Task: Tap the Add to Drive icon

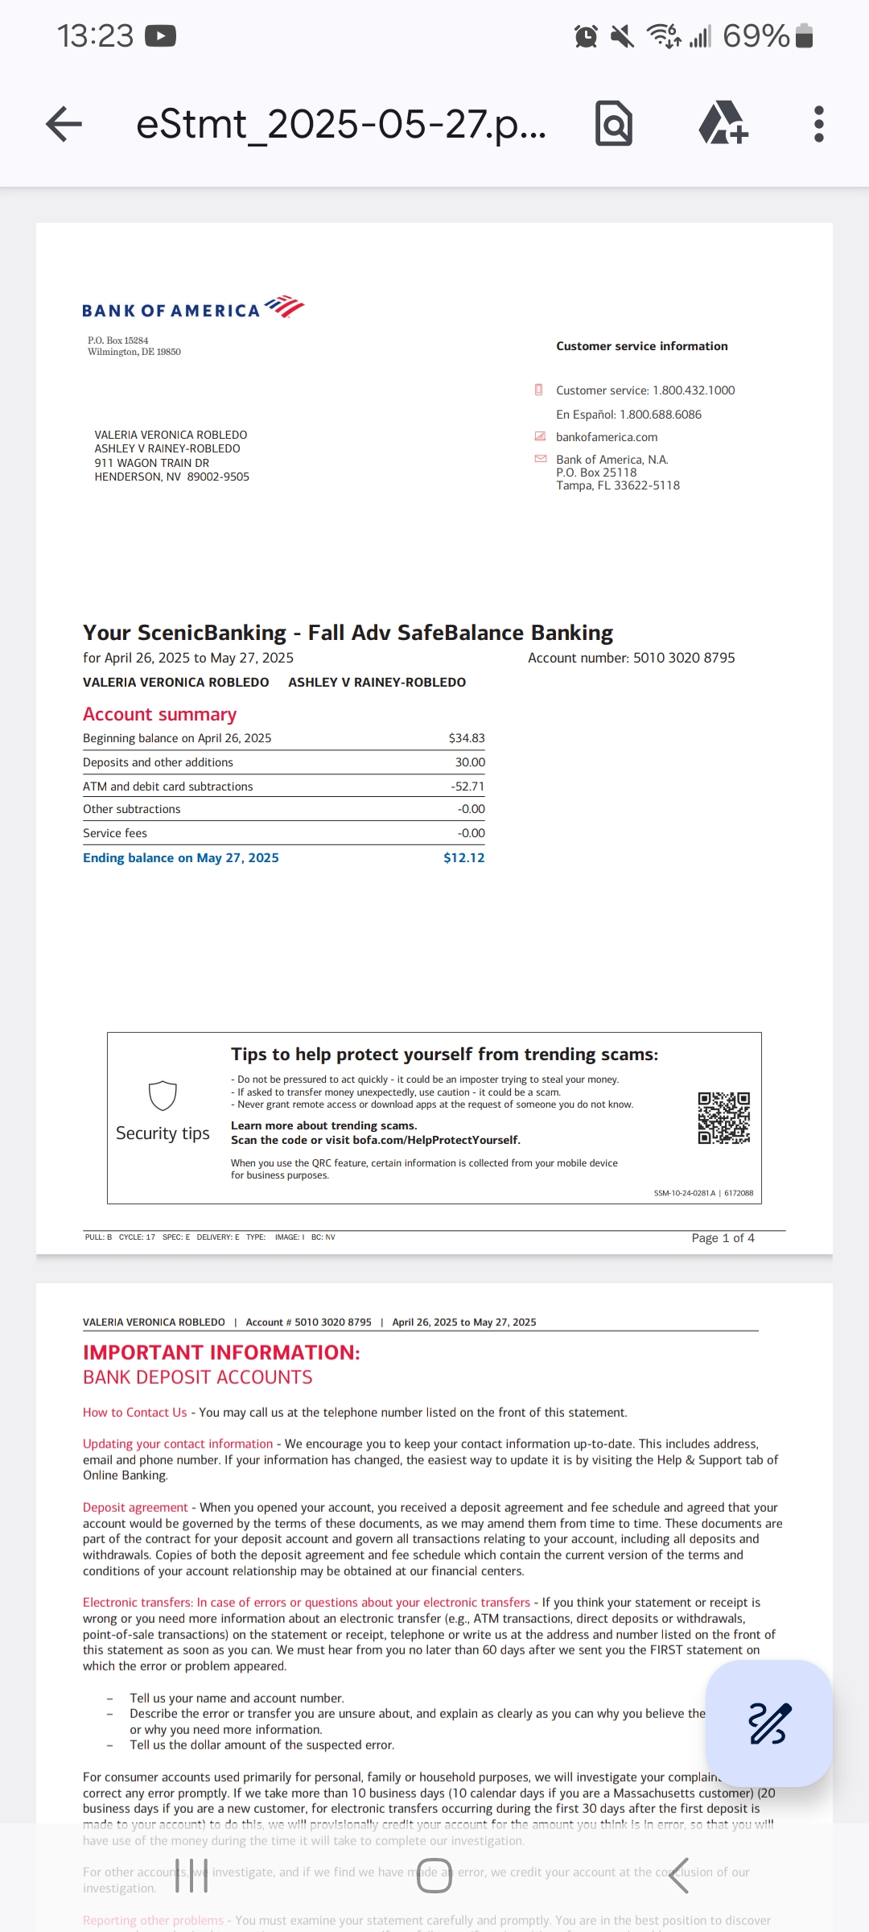Action: (723, 125)
